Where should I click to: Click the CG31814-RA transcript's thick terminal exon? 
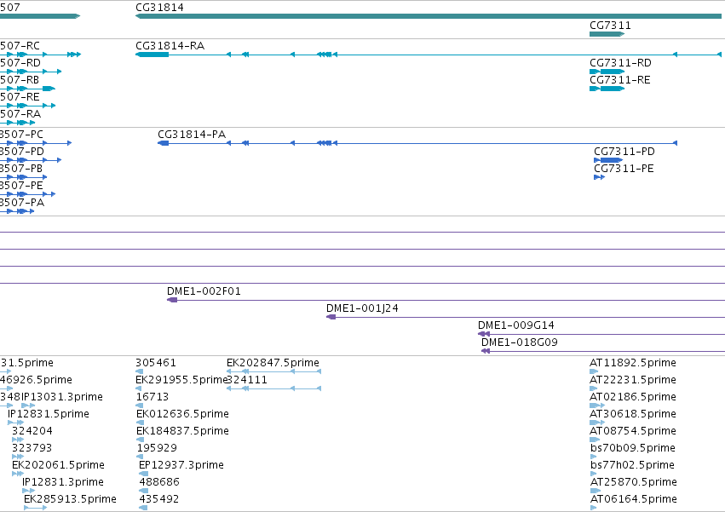[152, 55]
